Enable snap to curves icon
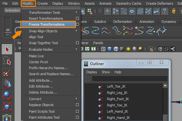The image size is (182, 121). [x=116, y=11]
